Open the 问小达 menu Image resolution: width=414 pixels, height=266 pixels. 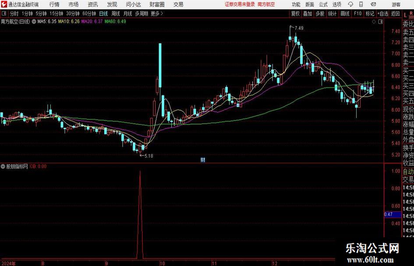pos(133,4)
